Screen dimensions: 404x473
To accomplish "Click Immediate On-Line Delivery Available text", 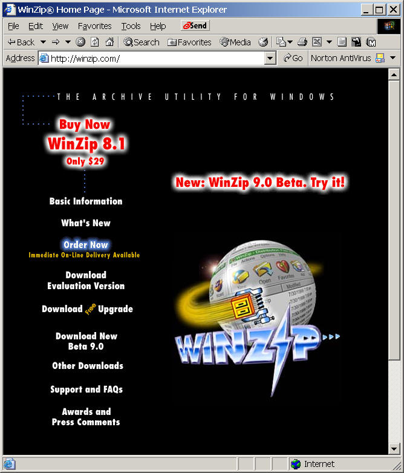I will tap(84, 255).
